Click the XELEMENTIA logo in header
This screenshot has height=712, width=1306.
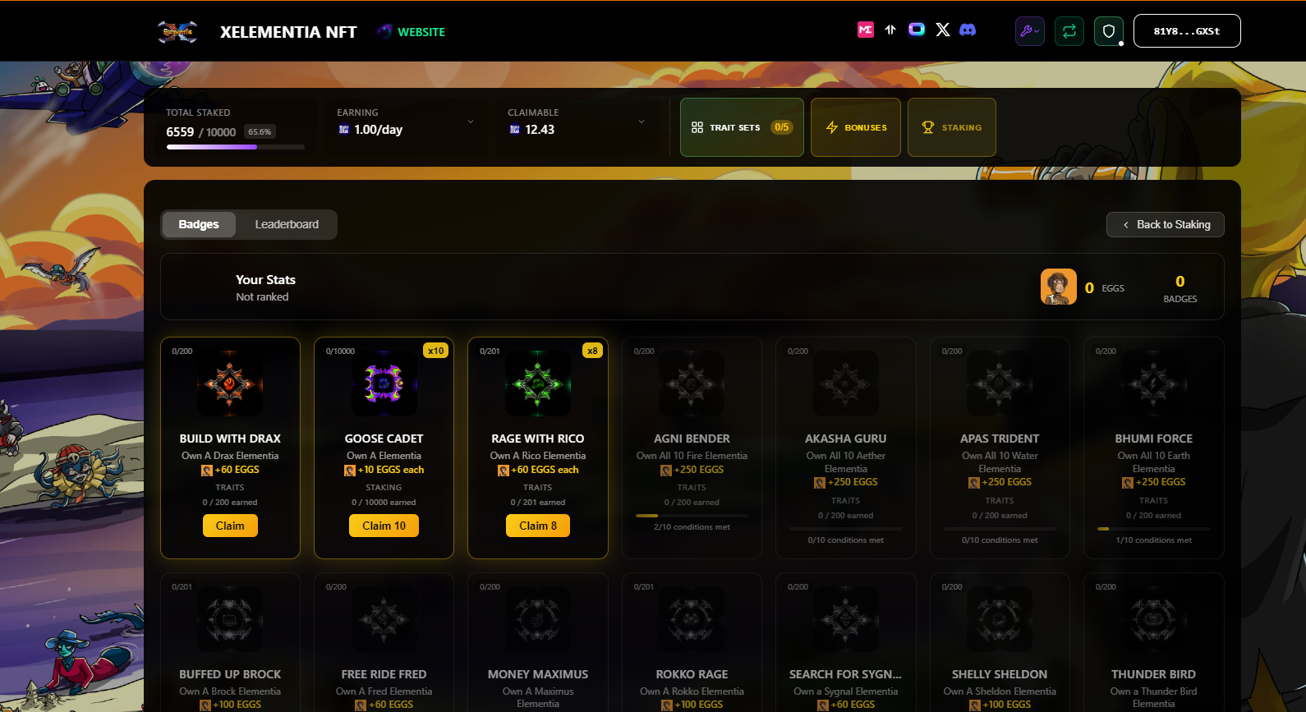tap(177, 32)
